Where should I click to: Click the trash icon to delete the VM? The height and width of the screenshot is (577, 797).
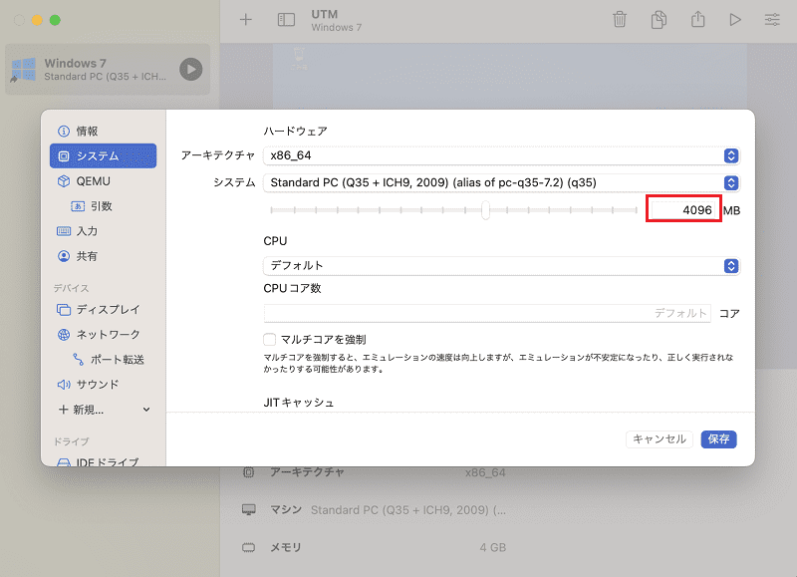point(620,20)
